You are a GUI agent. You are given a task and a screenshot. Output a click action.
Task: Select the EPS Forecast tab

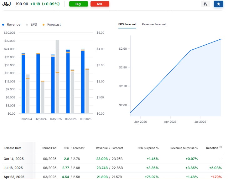127,24
